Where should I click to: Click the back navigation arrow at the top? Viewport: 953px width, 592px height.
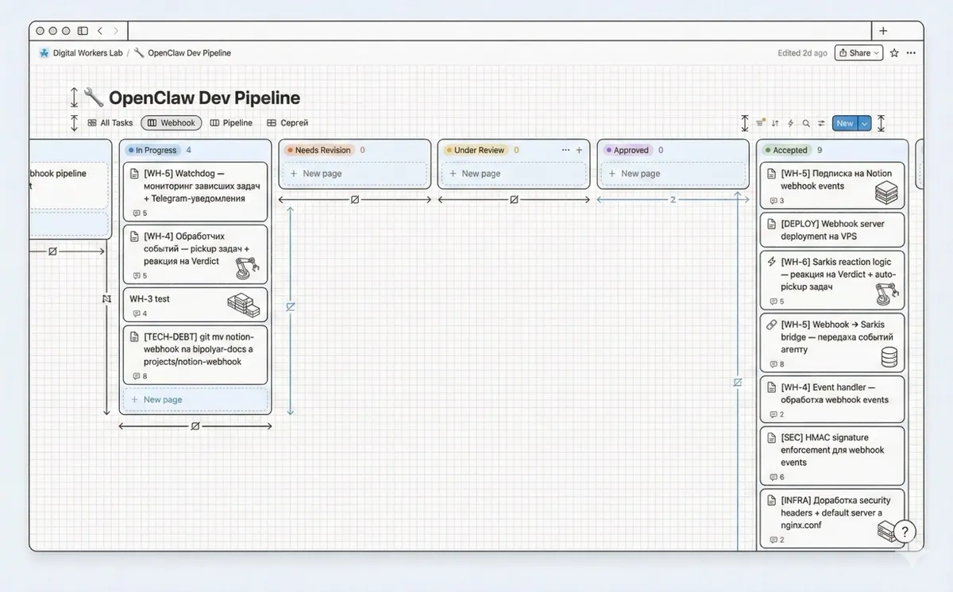[x=100, y=30]
